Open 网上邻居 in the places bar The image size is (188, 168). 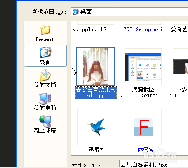(45, 124)
